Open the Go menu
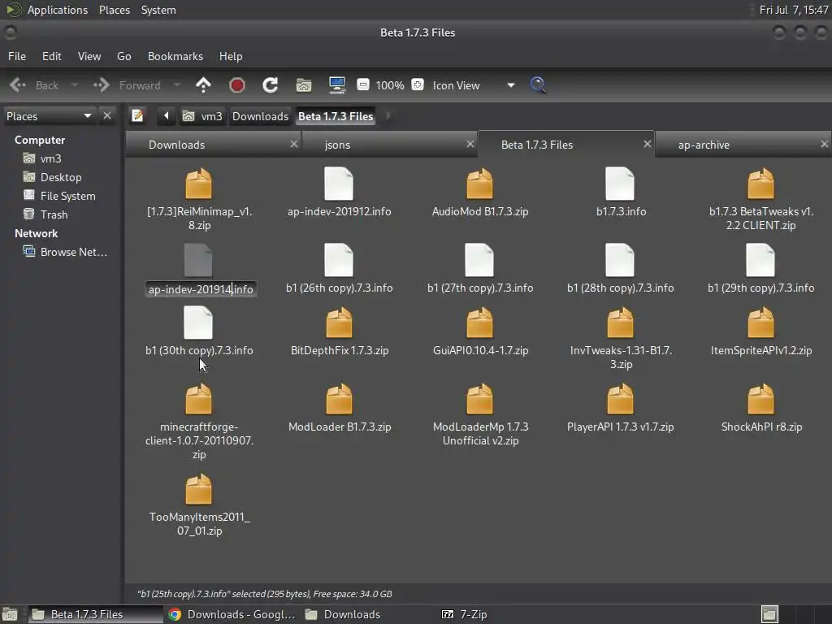 pos(123,56)
